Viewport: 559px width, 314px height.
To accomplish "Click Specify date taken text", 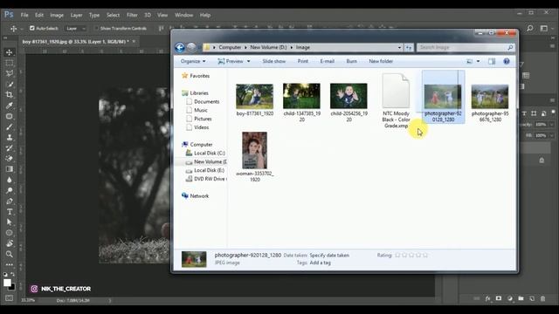I will pos(329,256).
